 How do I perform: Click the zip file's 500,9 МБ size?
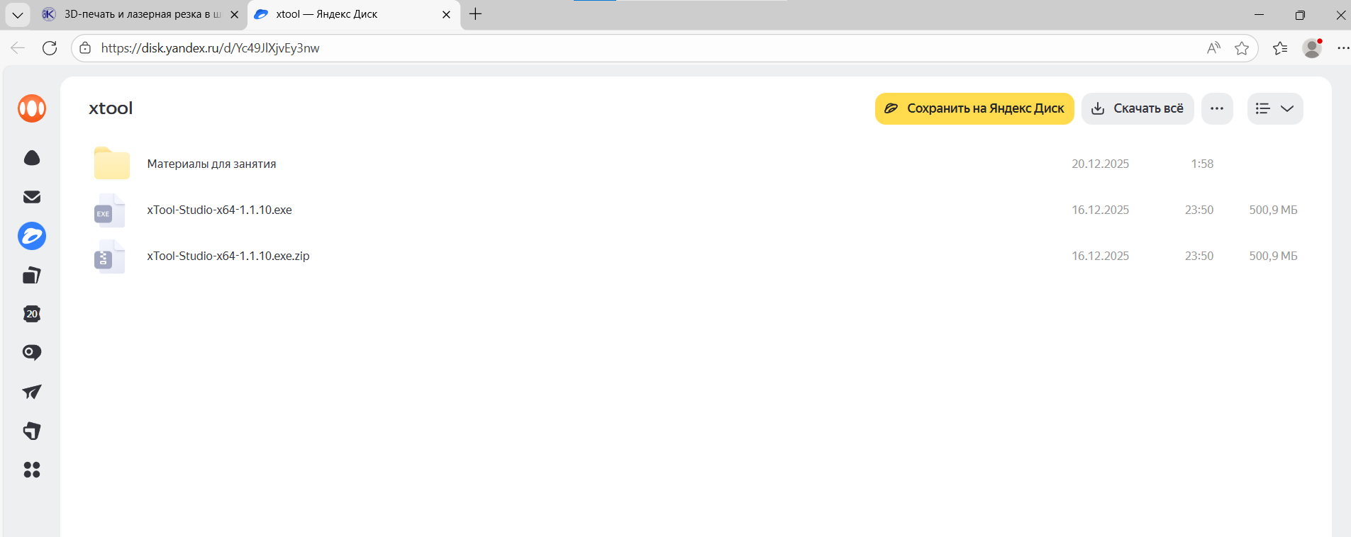[x=1273, y=256]
